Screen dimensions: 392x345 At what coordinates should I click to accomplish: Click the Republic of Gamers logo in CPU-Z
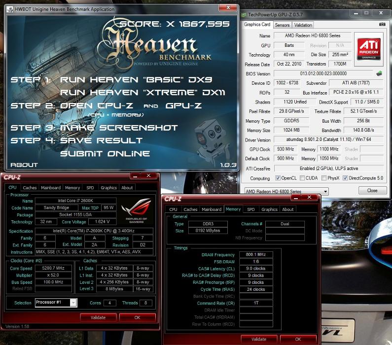click(136, 210)
